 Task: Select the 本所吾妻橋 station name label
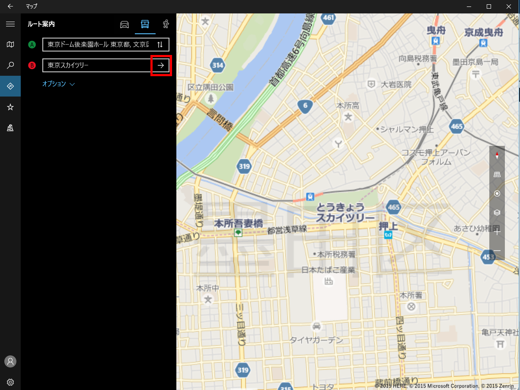click(x=239, y=223)
